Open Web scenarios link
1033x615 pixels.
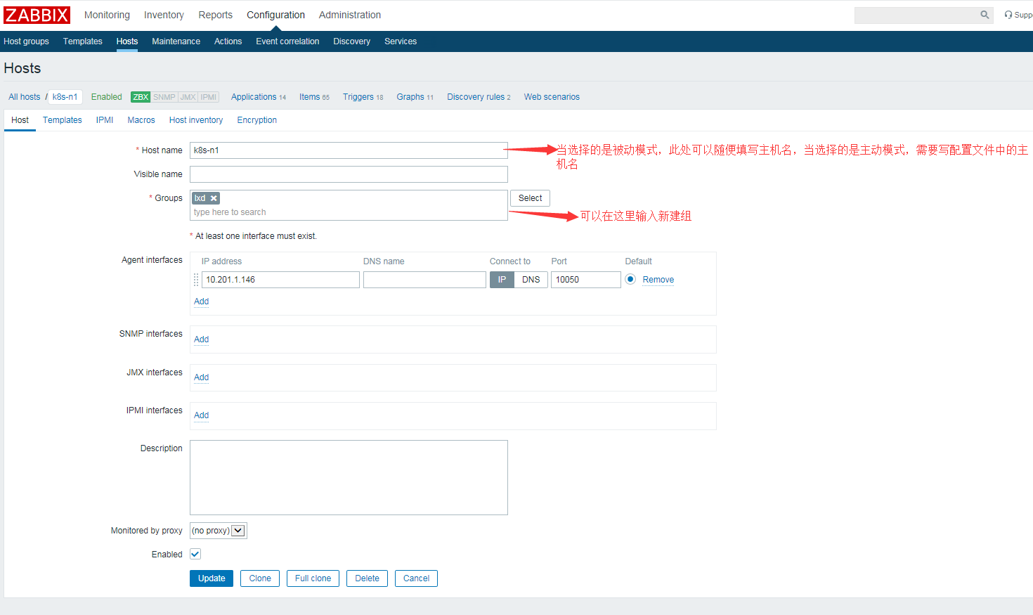552,97
